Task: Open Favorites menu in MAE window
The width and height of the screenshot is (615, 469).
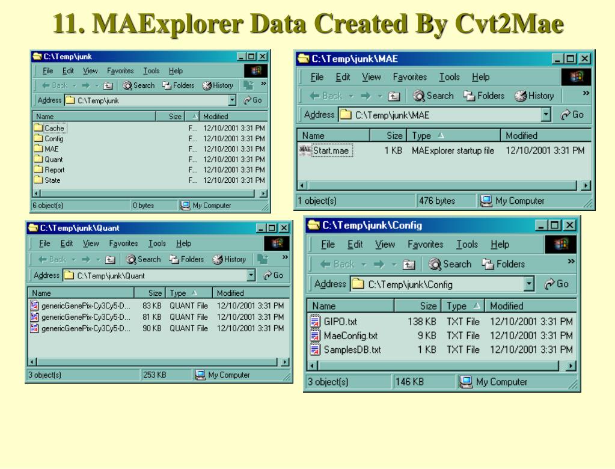Action: pos(409,77)
